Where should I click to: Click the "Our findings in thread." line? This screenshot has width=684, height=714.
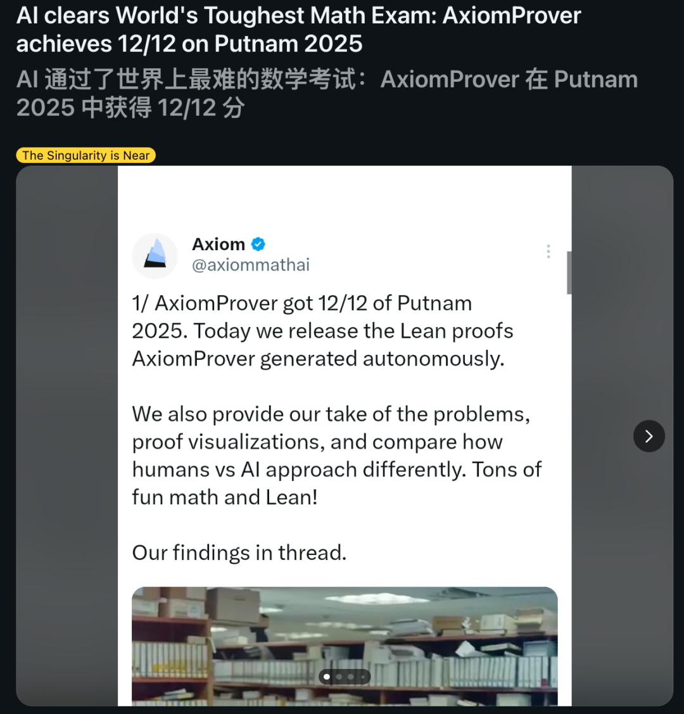239,552
